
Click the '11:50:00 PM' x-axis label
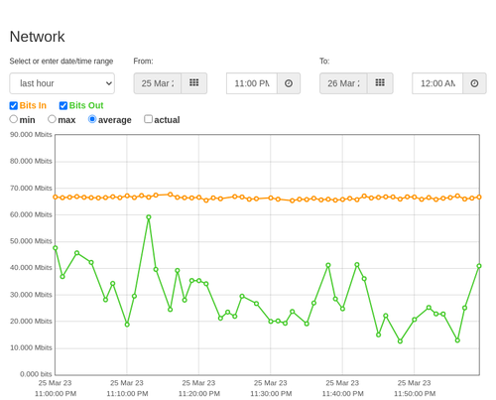(x=415, y=394)
